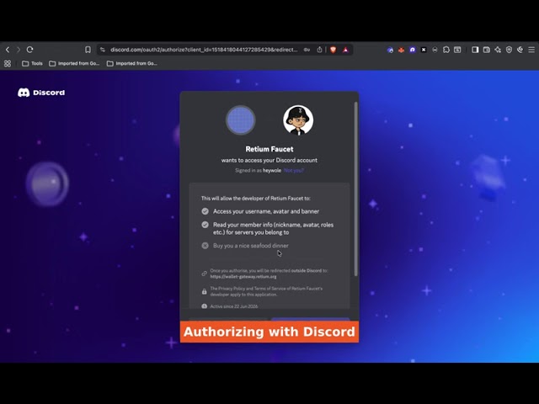Toggle the browser sidebar panel icon
The width and height of the screenshot is (539, 404).
(475, 50)
